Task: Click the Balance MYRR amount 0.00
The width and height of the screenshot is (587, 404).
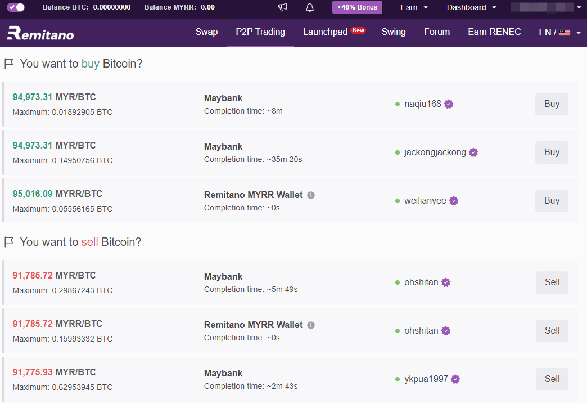Action: coord(208,7)
